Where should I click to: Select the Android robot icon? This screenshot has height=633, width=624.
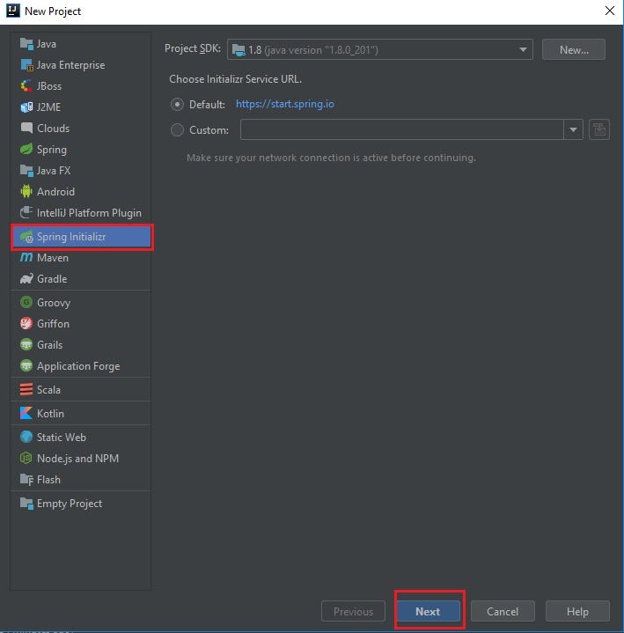click(26, 191)
